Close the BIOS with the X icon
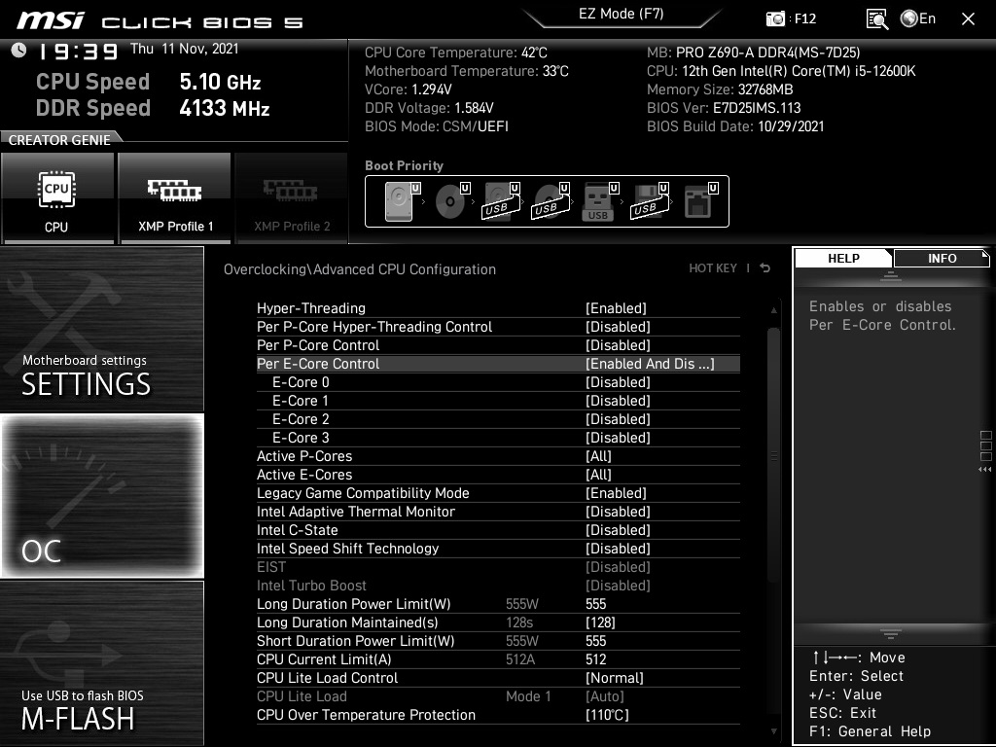The height and width of the screenshot is (747, 996). [x=968, y=19]
